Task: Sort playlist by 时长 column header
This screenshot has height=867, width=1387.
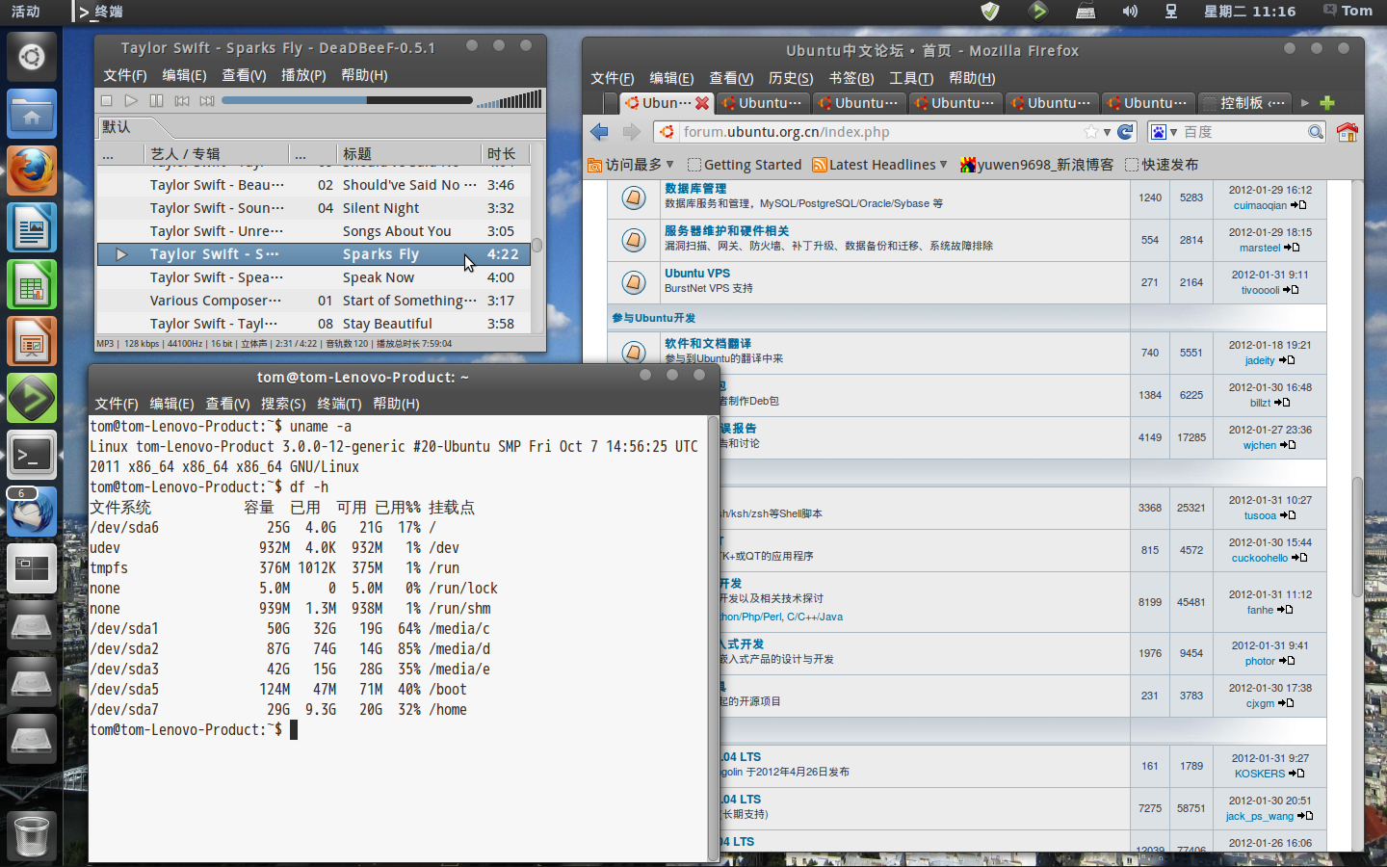Action: (x=506, y=153)
